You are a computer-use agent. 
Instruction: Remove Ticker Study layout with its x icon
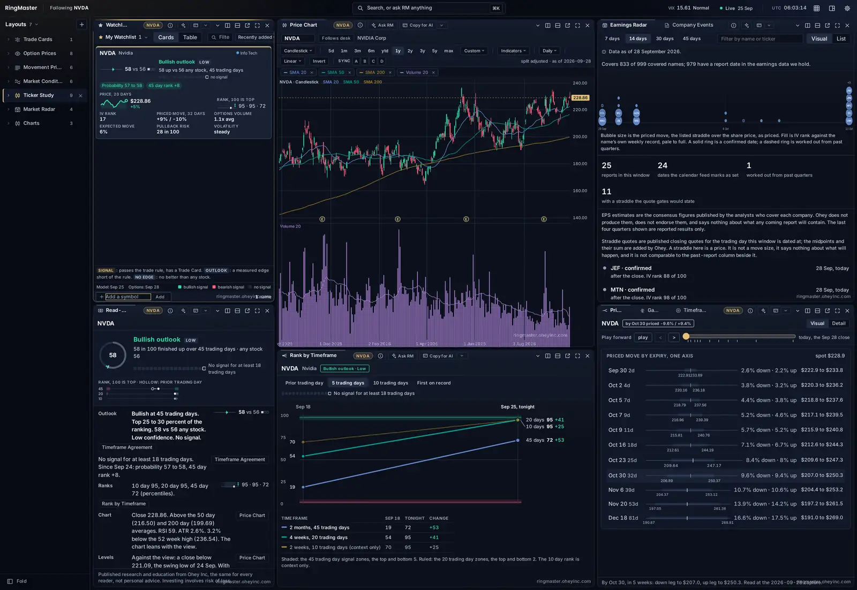[80, 95]
